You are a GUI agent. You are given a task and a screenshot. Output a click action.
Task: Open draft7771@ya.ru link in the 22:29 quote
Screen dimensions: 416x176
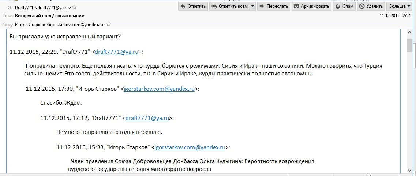[116, 52]
